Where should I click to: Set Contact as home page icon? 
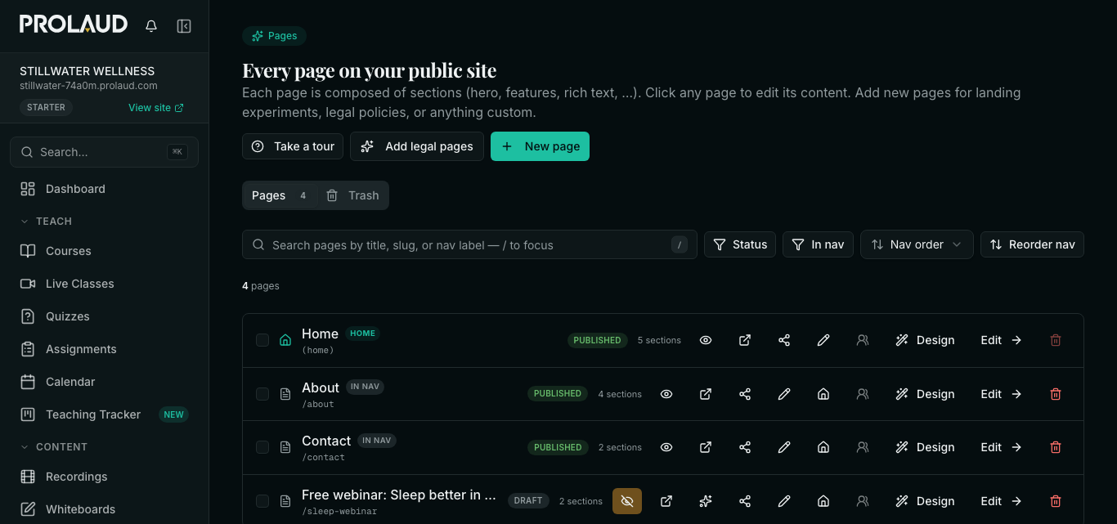[823, 447]
